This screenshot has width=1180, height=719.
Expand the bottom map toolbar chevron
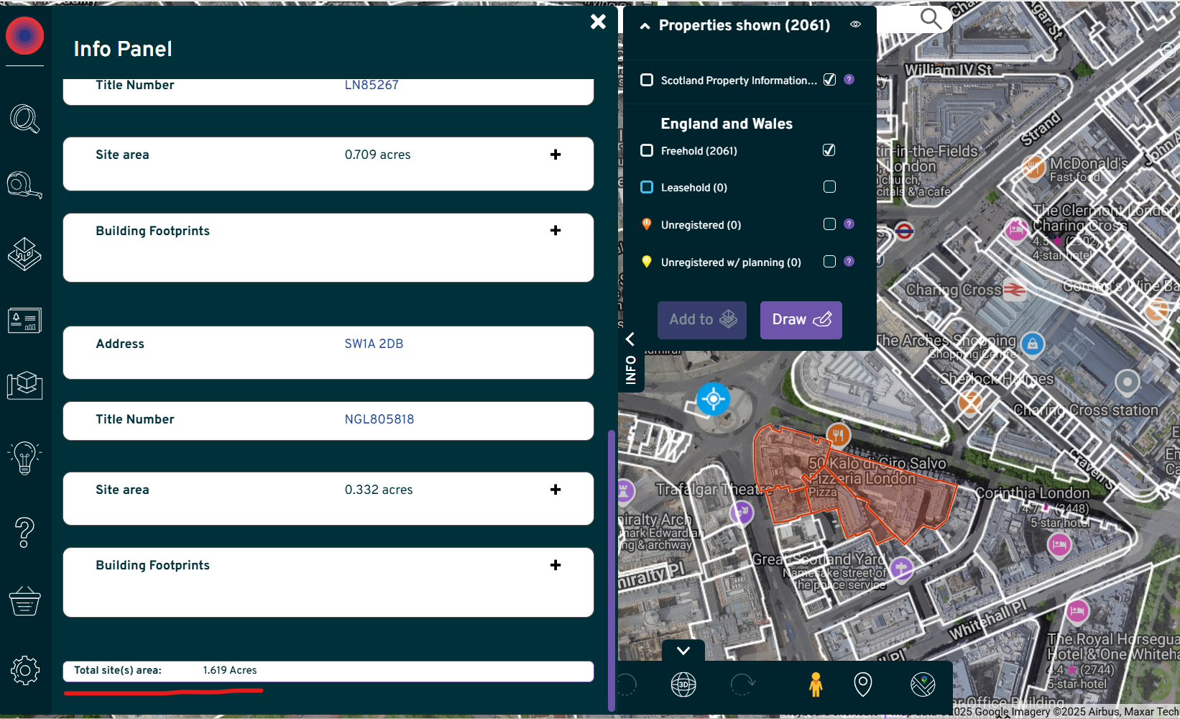click(x=683, y=651)
